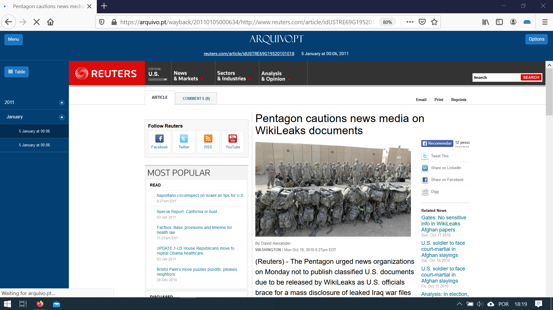
Task: Go back to the previous page
Action: click(9, 22)
